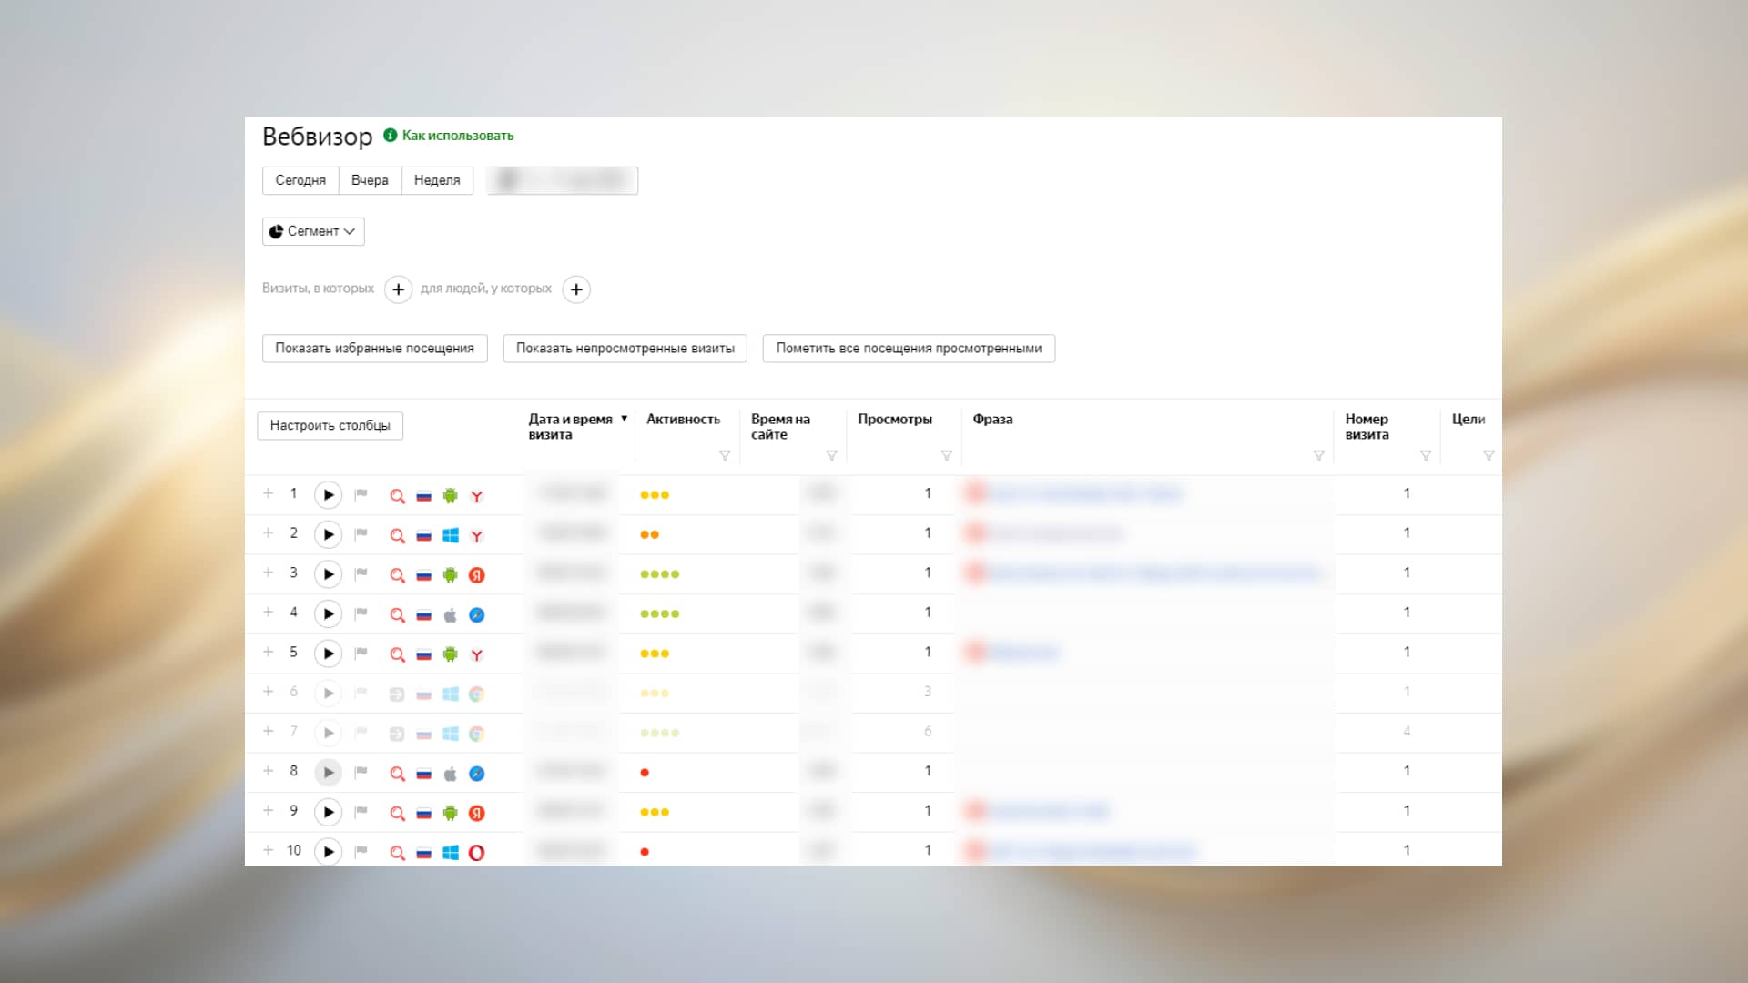Click the Opera browser icon in row 10
Image resolution: width=1748 pixels, height=983 pixels.
coord(476,853)
